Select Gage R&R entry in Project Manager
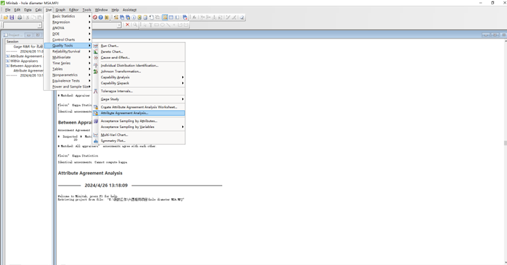Viewport: 507px width, 265px height. pos(28,46)
